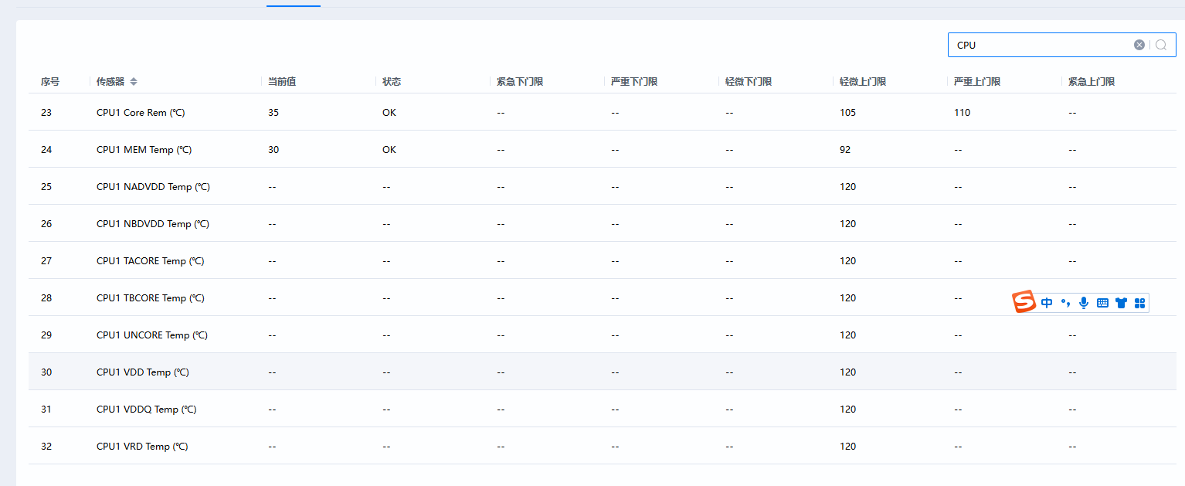Open Sogou skin shirt icon
The image size is (1185, 486).
coord(1121,303)
